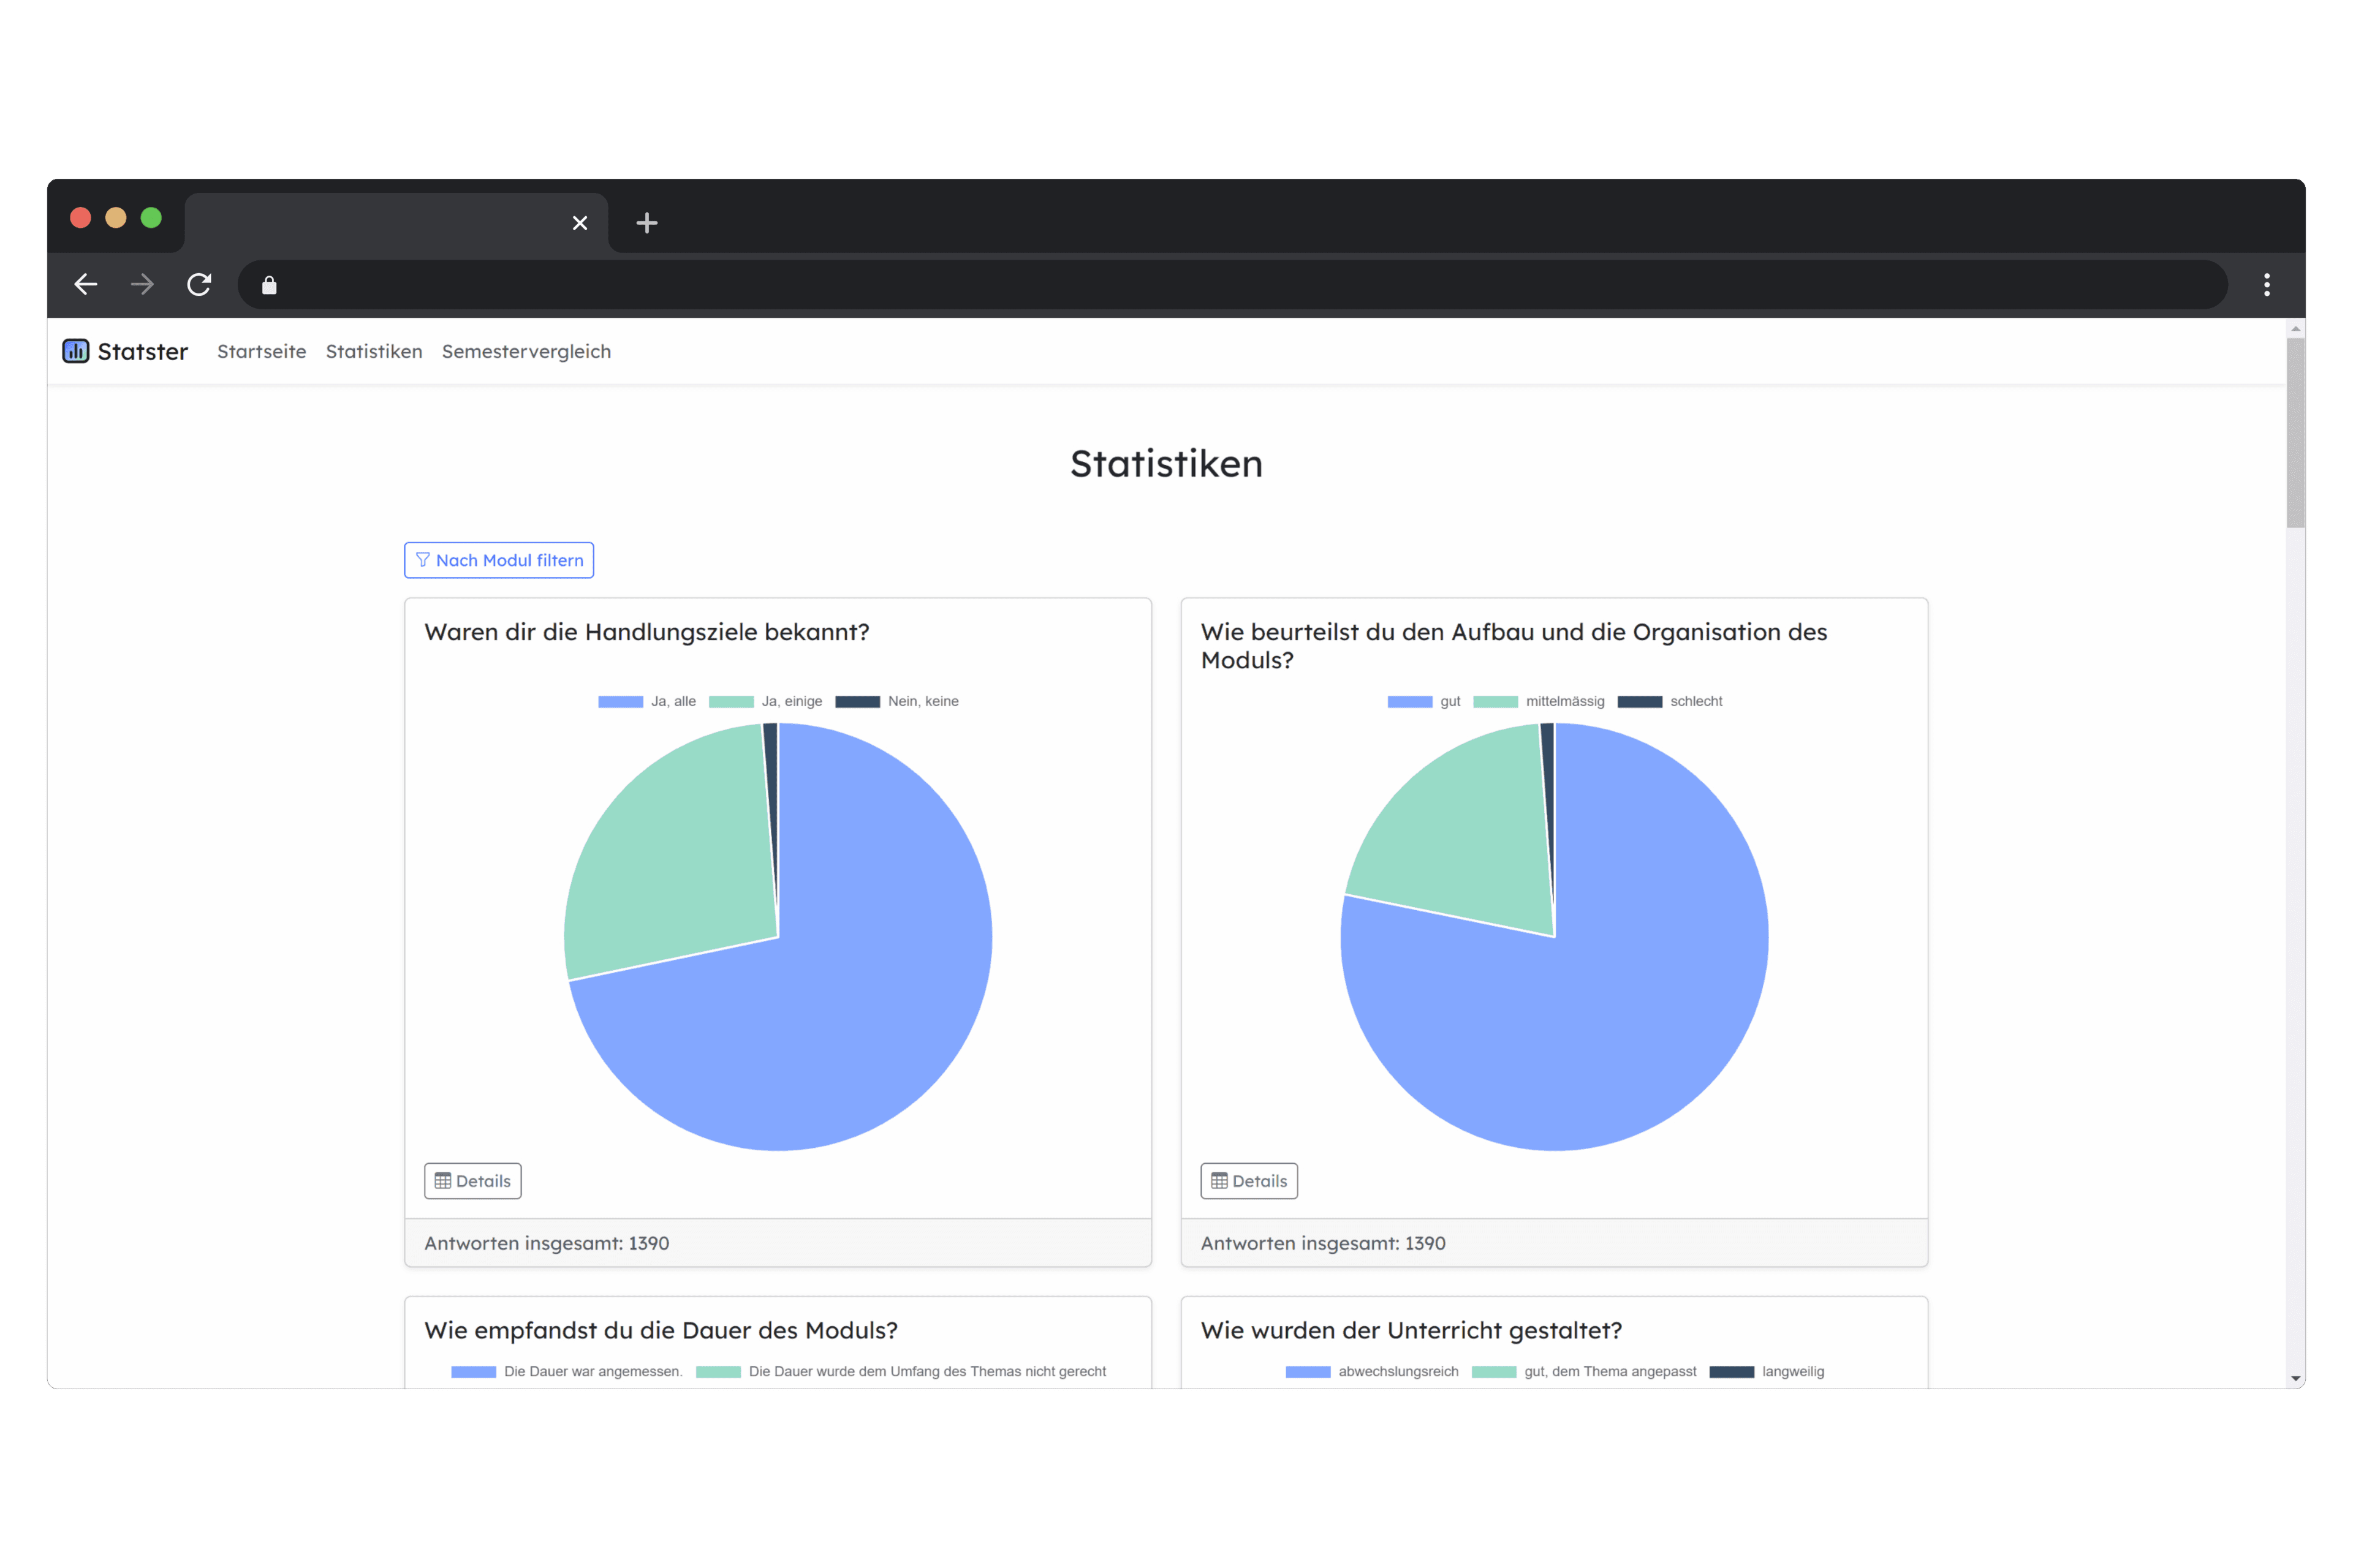Open Details for the Handlungsziele chart
The width and height of the screenshot is (2353, 1568).
(x=472, y=1181)
